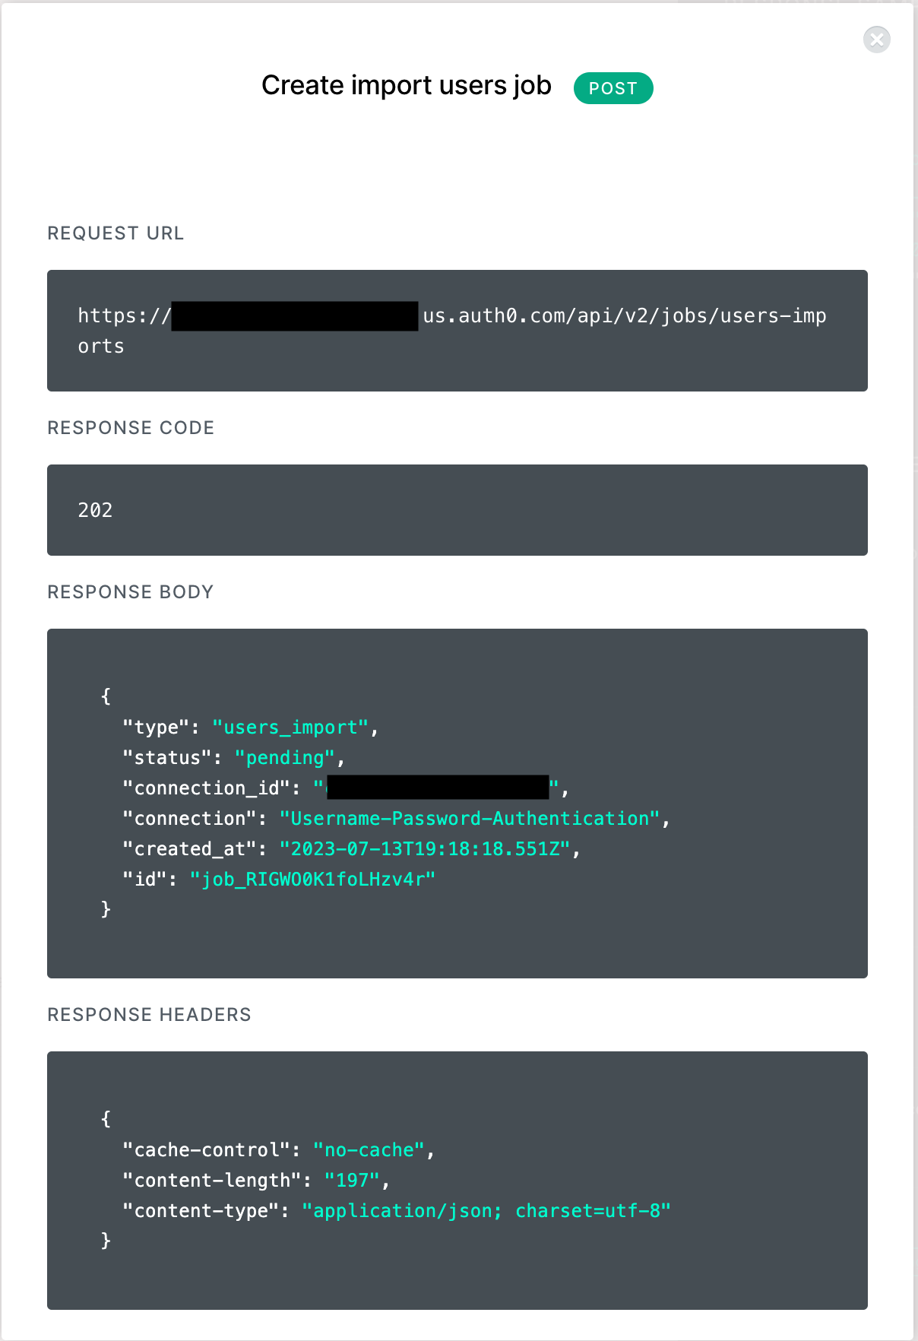Click the close (X) icon
The width and height of the screenshot is (918, 1341).
click(877, 40)
